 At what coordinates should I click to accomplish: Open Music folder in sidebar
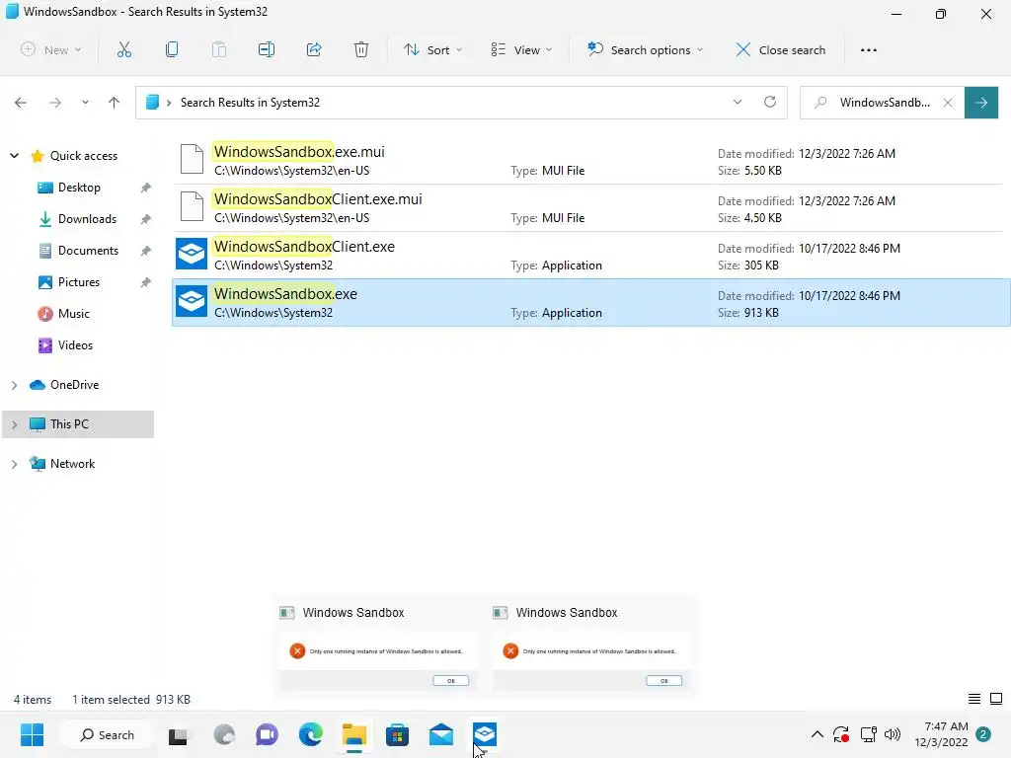pyautogui.click(x=73, y=313)
